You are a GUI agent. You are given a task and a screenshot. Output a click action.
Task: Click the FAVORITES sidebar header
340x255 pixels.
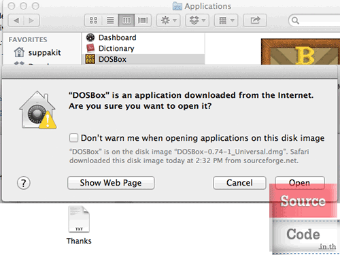[28, 39]
